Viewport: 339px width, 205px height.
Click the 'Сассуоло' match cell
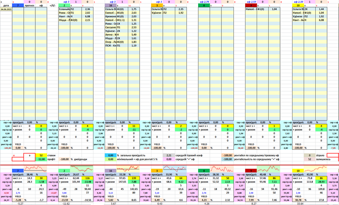click(111, 28)
